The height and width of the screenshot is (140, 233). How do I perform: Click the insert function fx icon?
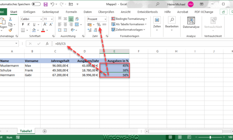(47, 44)
